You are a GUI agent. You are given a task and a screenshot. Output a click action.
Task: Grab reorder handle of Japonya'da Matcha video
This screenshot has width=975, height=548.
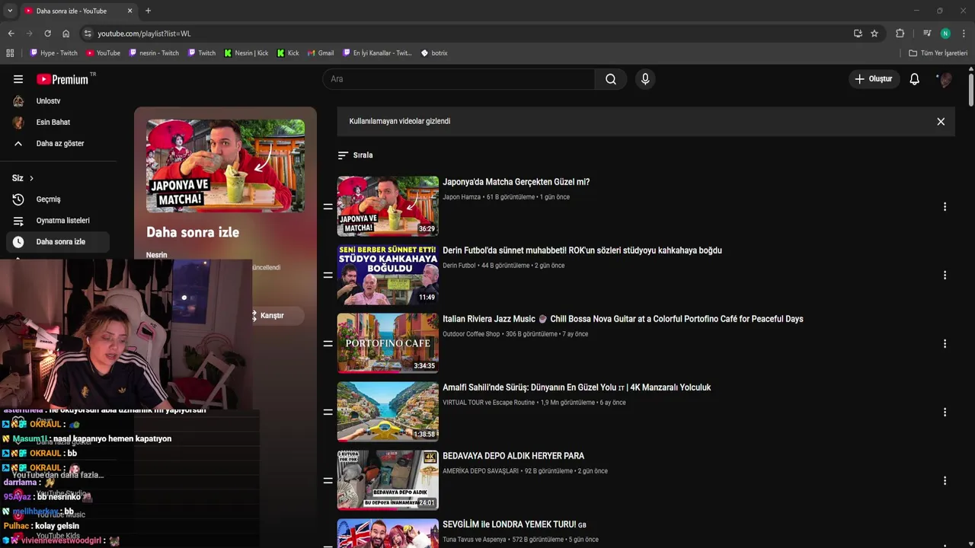click(328, 206)
